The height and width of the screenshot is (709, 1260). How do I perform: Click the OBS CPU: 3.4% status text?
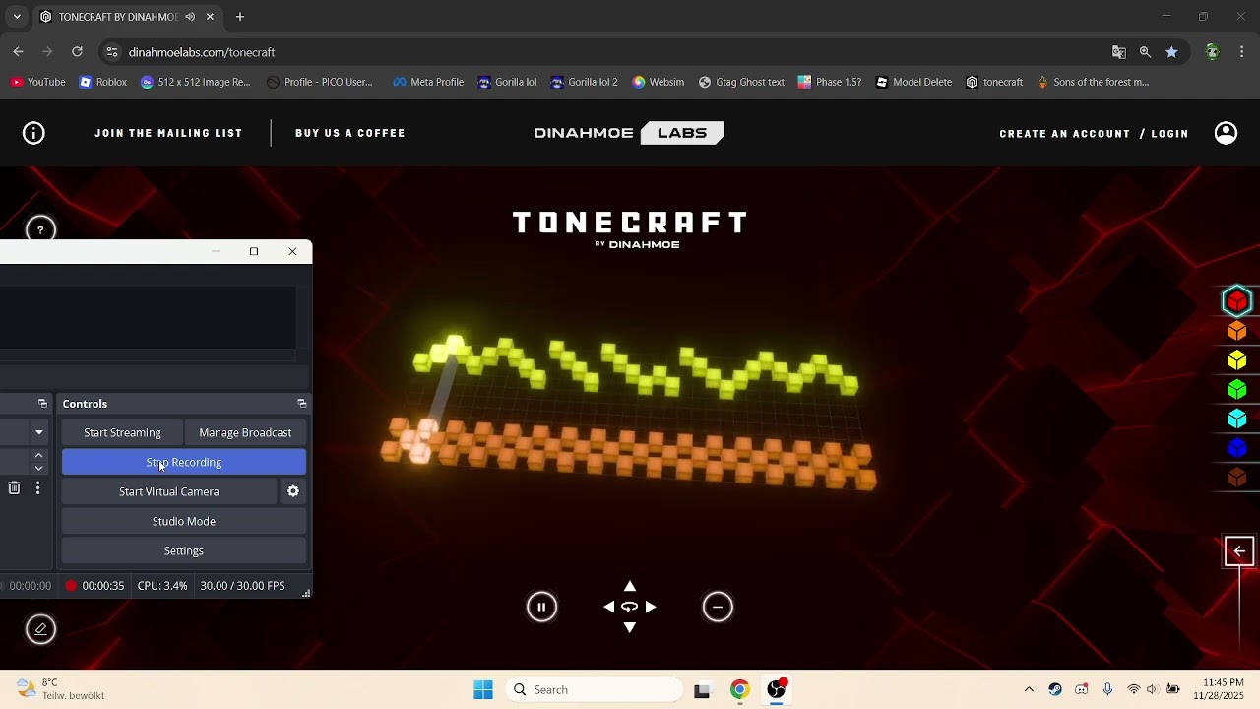pyautogui.click(x=162, y=586)
